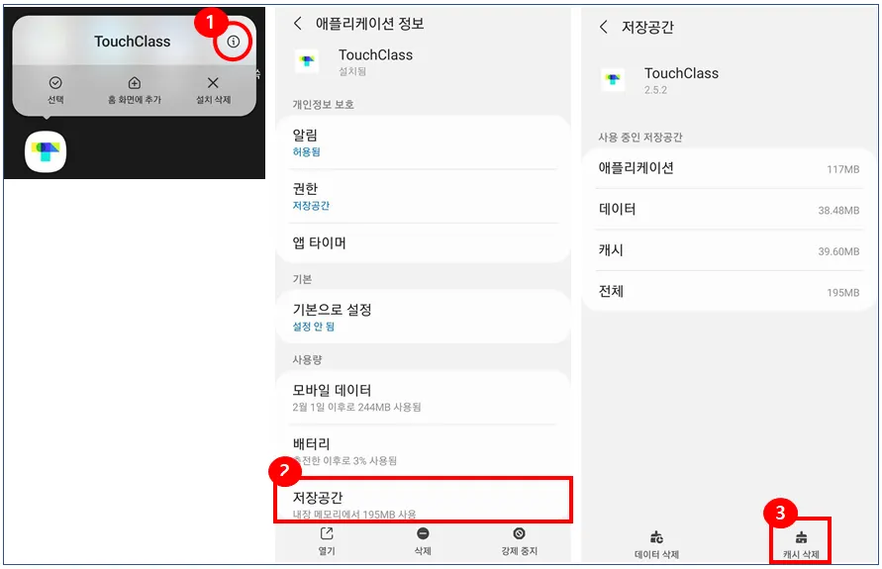882x569 pixels.
Task: Click the 데이터 storage row
Action: pos(729,209)
